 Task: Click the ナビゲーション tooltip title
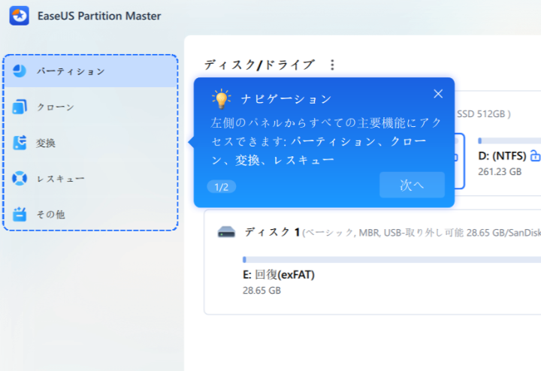[x=286, y=99]
